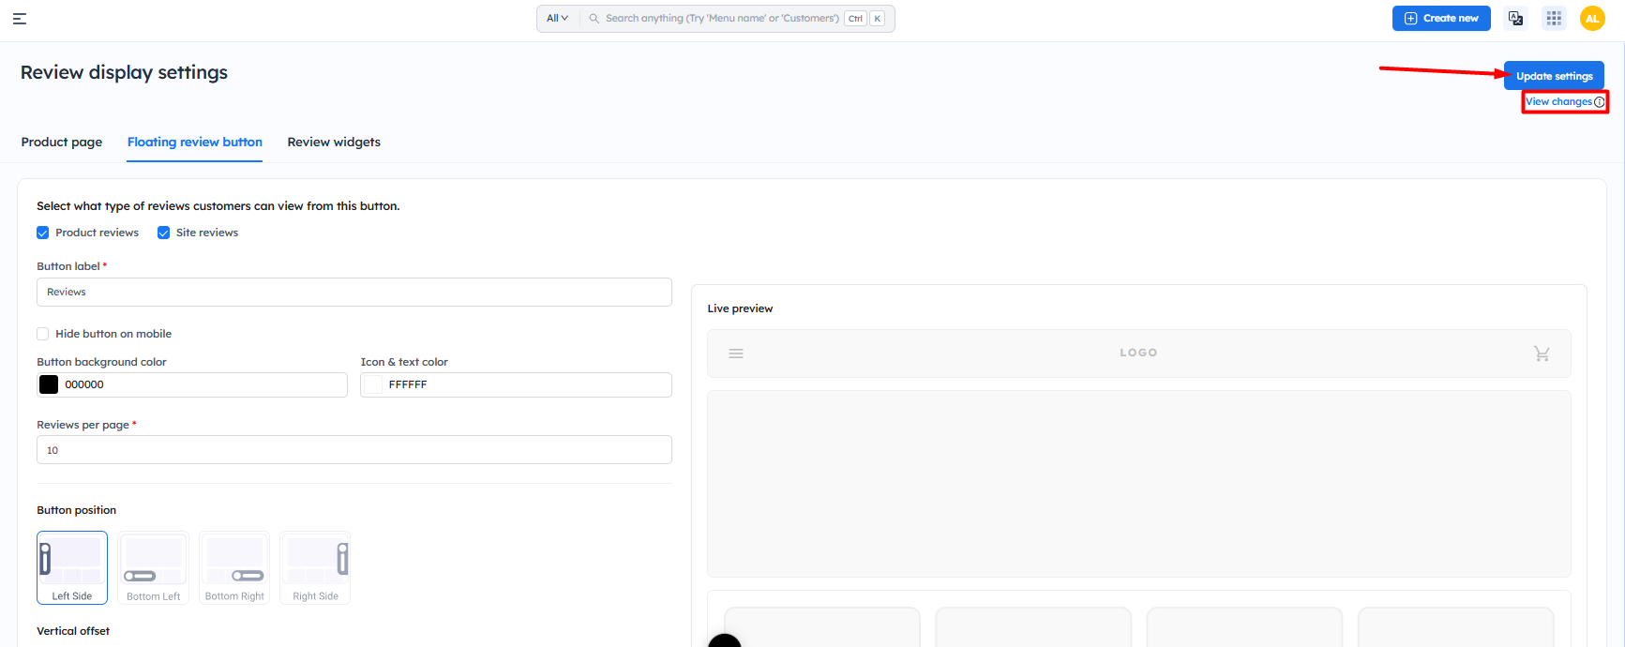Click the preview hamburger menu icon
Image resolution: width=1625 pixels, height=647 pixels.
click(x=736, y=354)
